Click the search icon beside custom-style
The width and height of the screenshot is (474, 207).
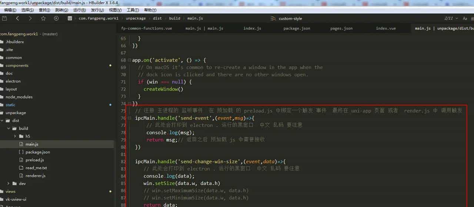pyautogui.click(x=273, y=18)
